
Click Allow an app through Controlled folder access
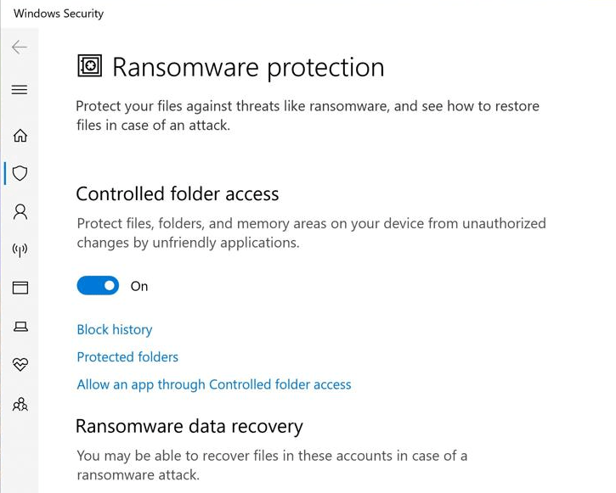[214, 384]
